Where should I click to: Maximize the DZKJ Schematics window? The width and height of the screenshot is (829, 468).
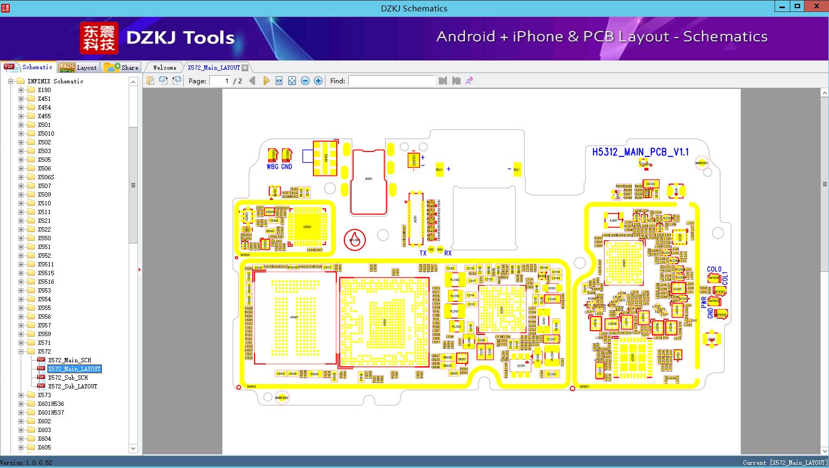pos(797,7)
